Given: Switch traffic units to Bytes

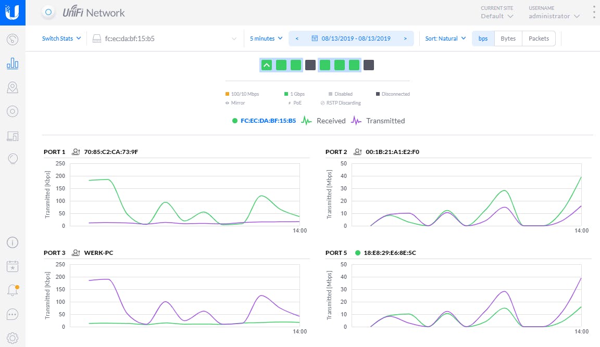Looking at the screenshot, I should (508, 38).
